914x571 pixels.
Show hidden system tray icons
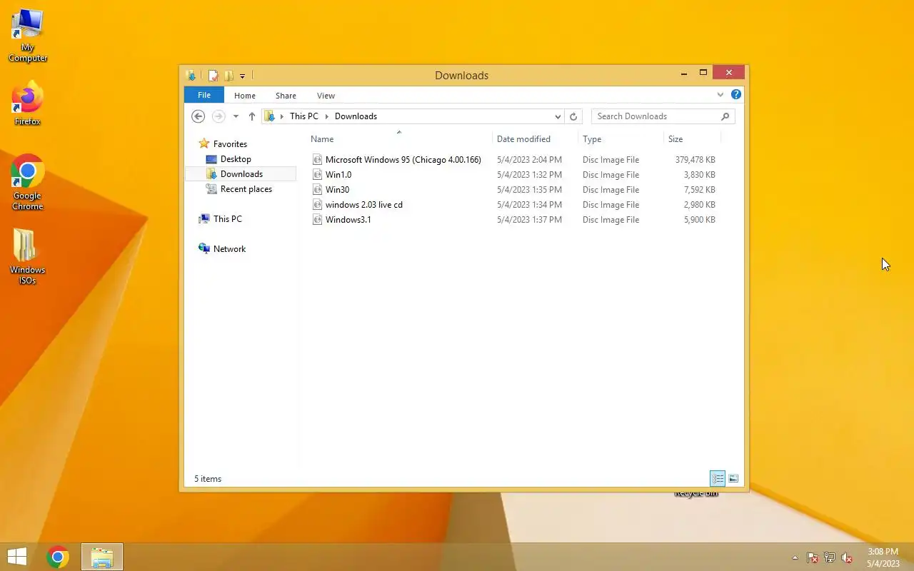pyautogui.click(x=795, y=558)
